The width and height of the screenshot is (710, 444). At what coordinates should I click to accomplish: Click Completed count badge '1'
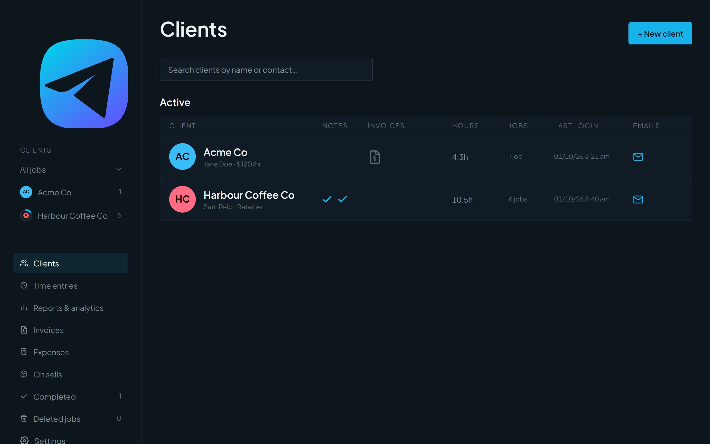[120, 396]
